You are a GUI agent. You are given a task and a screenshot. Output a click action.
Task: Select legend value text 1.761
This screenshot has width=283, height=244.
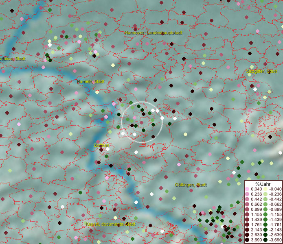click(x=256, y=225)
